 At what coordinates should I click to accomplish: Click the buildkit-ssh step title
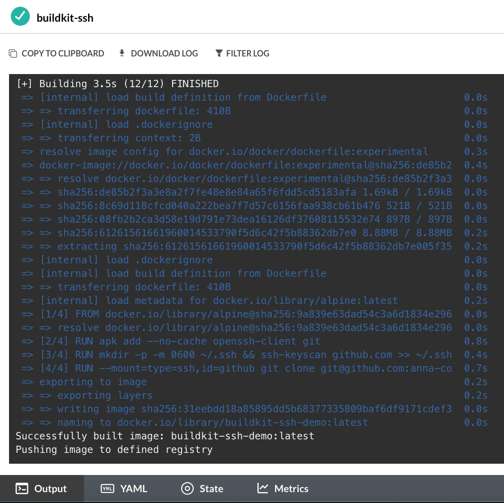click(x=65, y=18)
